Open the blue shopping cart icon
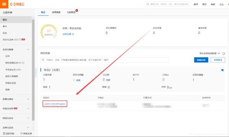229x137 pixels. [222, 70]
